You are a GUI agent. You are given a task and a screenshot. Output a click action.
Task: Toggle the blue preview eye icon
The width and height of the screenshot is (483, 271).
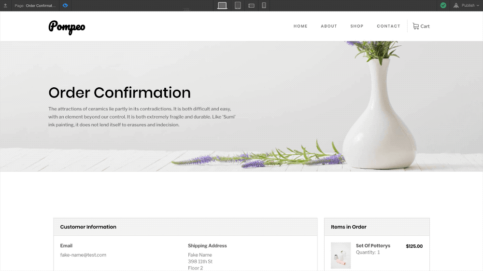(x=65, y=5)
